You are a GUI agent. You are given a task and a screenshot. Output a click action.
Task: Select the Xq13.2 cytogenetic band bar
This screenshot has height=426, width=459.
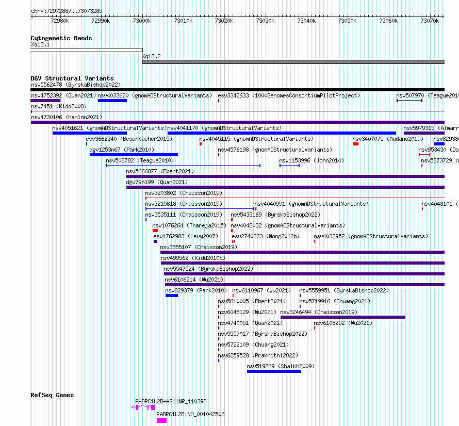click(293, 62)
